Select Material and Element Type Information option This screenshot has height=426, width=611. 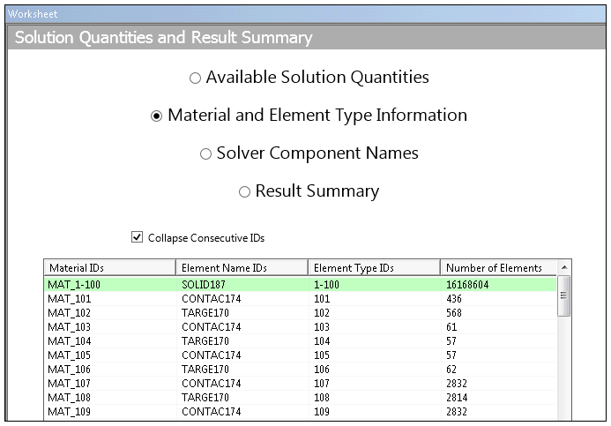(x=157, y=116)
